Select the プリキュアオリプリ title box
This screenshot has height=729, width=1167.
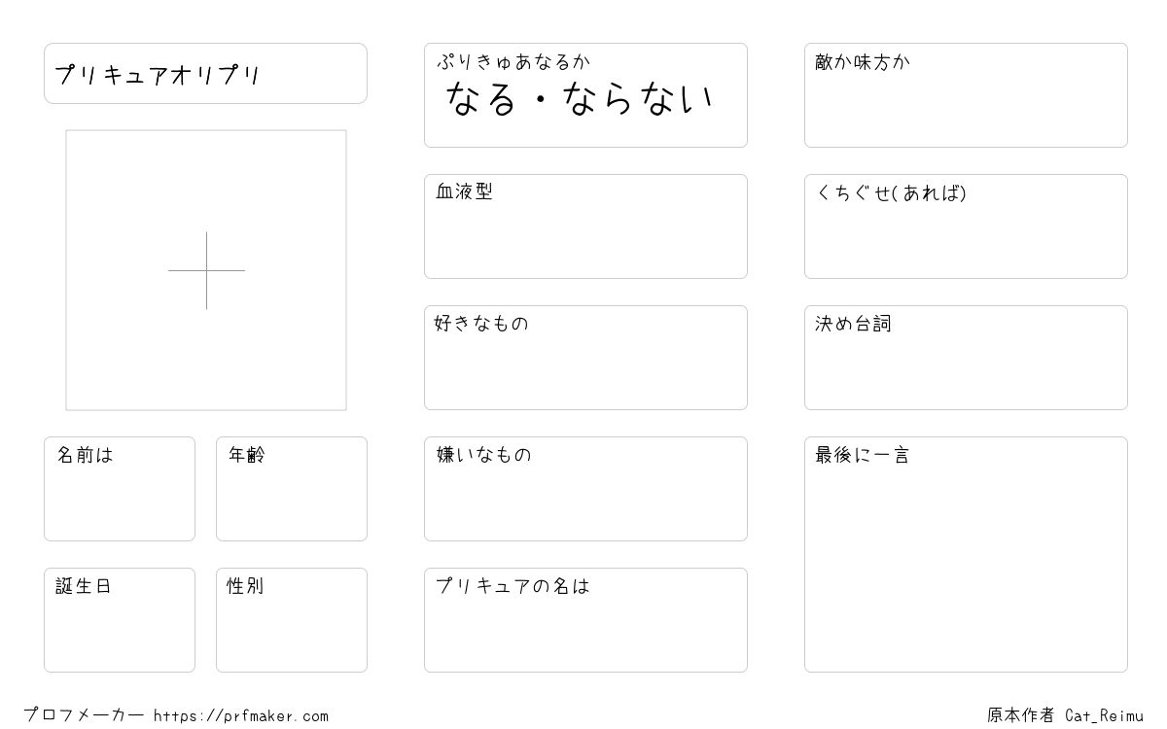tap(205, 73)
